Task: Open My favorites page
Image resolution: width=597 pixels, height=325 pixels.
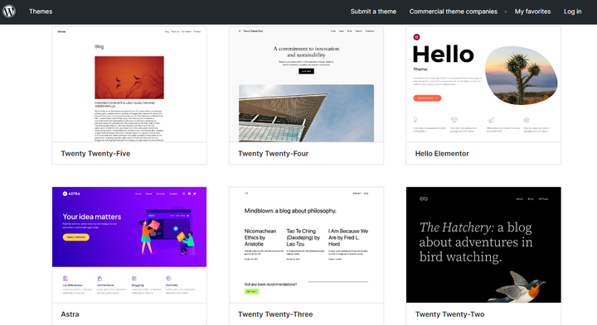Action: [x=532, y=12]
